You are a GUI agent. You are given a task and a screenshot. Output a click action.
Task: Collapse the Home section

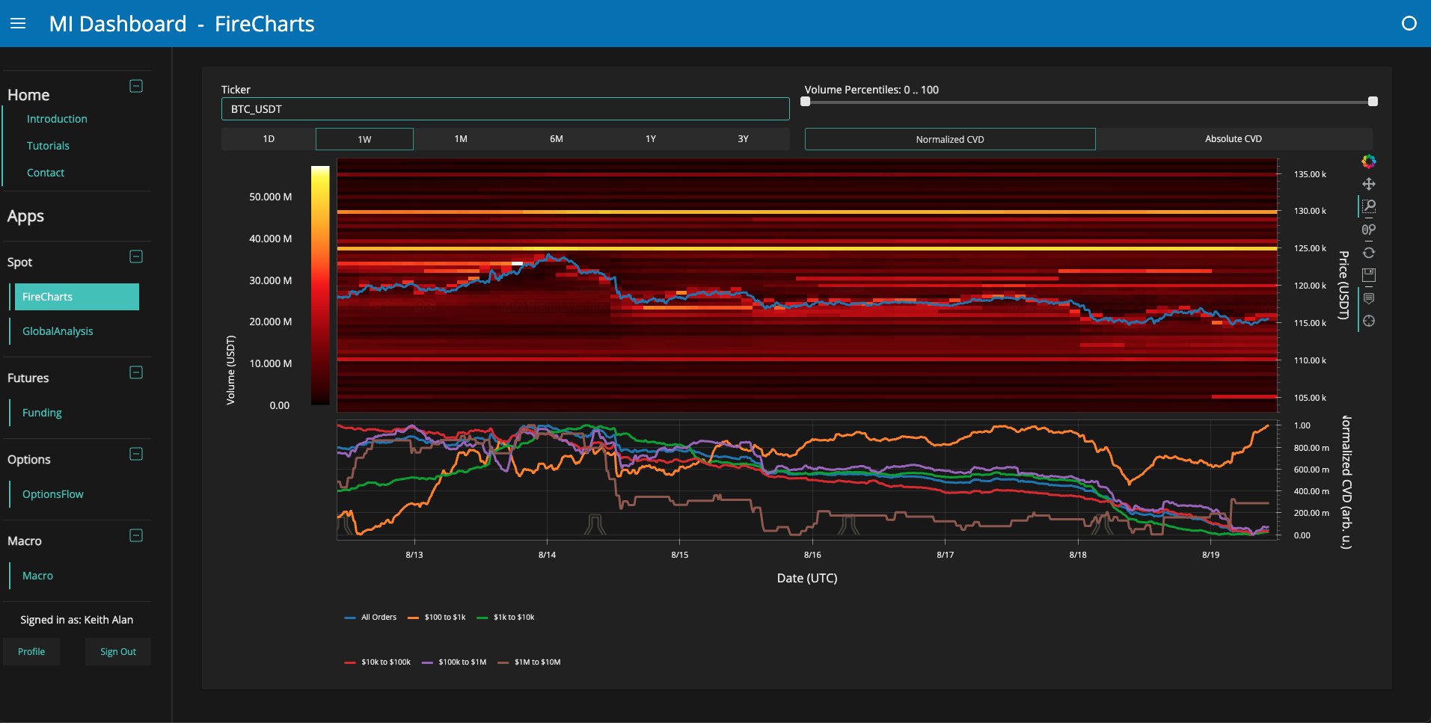[x=136, y=86]
